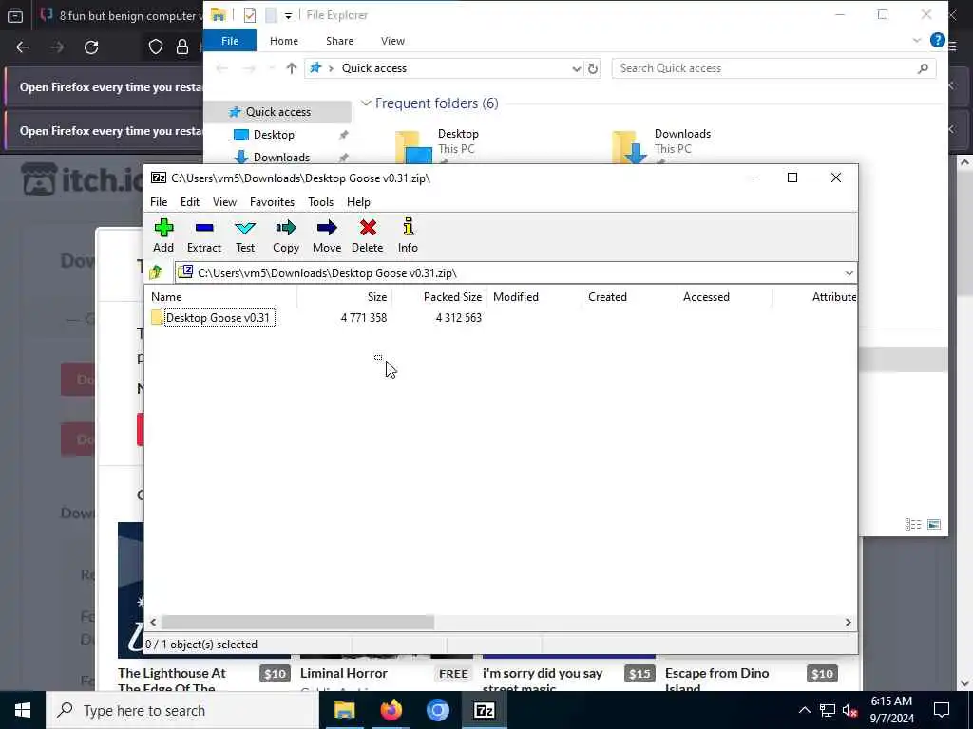Viewport: 973px width, 729px height.
Task: Switch to Firefox on taskbar
Action: coord(391,710)
